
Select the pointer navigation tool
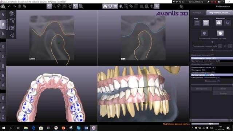(x=49, y=6)
